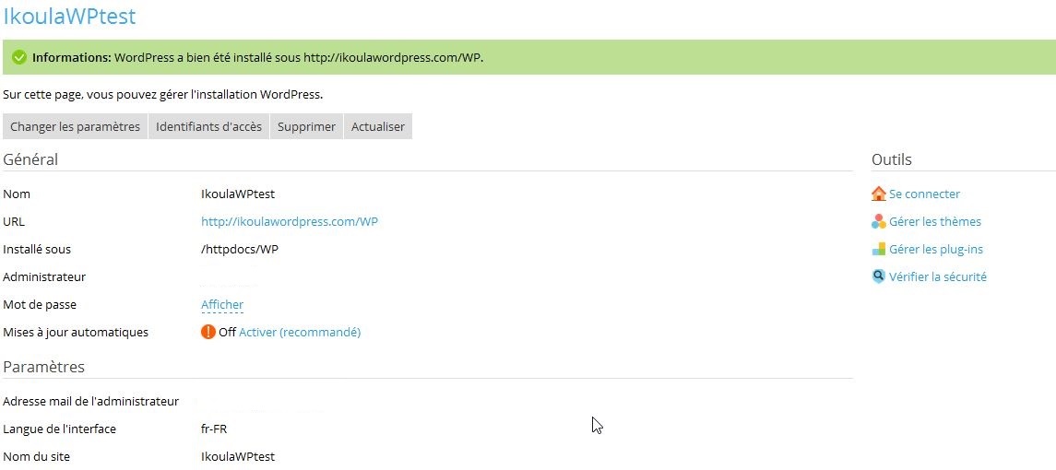Refresh using the Actualiser button
The height and width of the screenshot is (470, 1056).
pyautogui.click(x=378, y=126)
